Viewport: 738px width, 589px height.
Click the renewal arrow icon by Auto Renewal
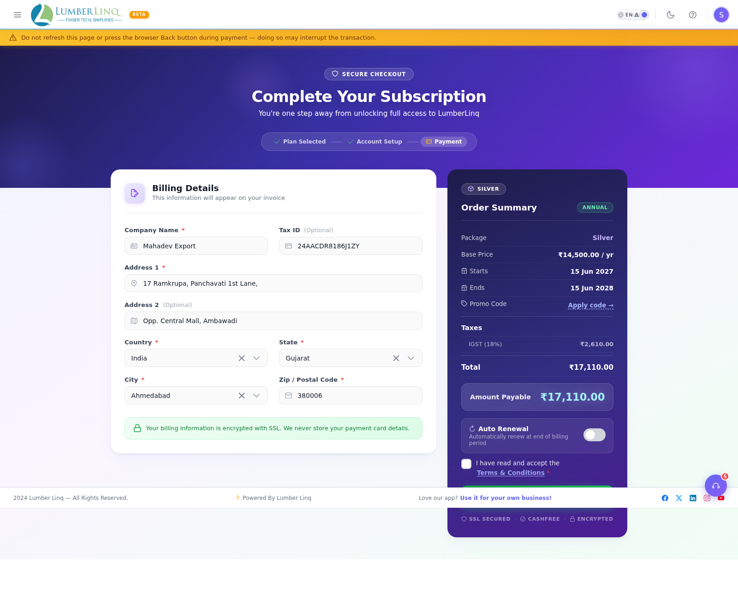point(472,429)
